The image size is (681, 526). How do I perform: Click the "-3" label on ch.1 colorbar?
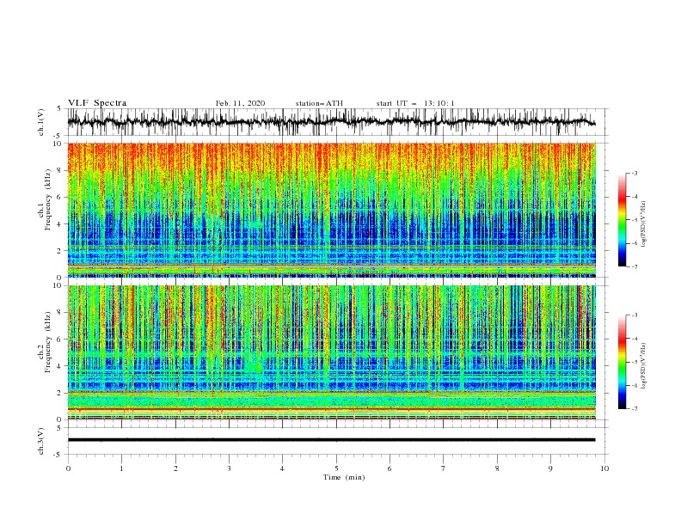pos(635,174)
